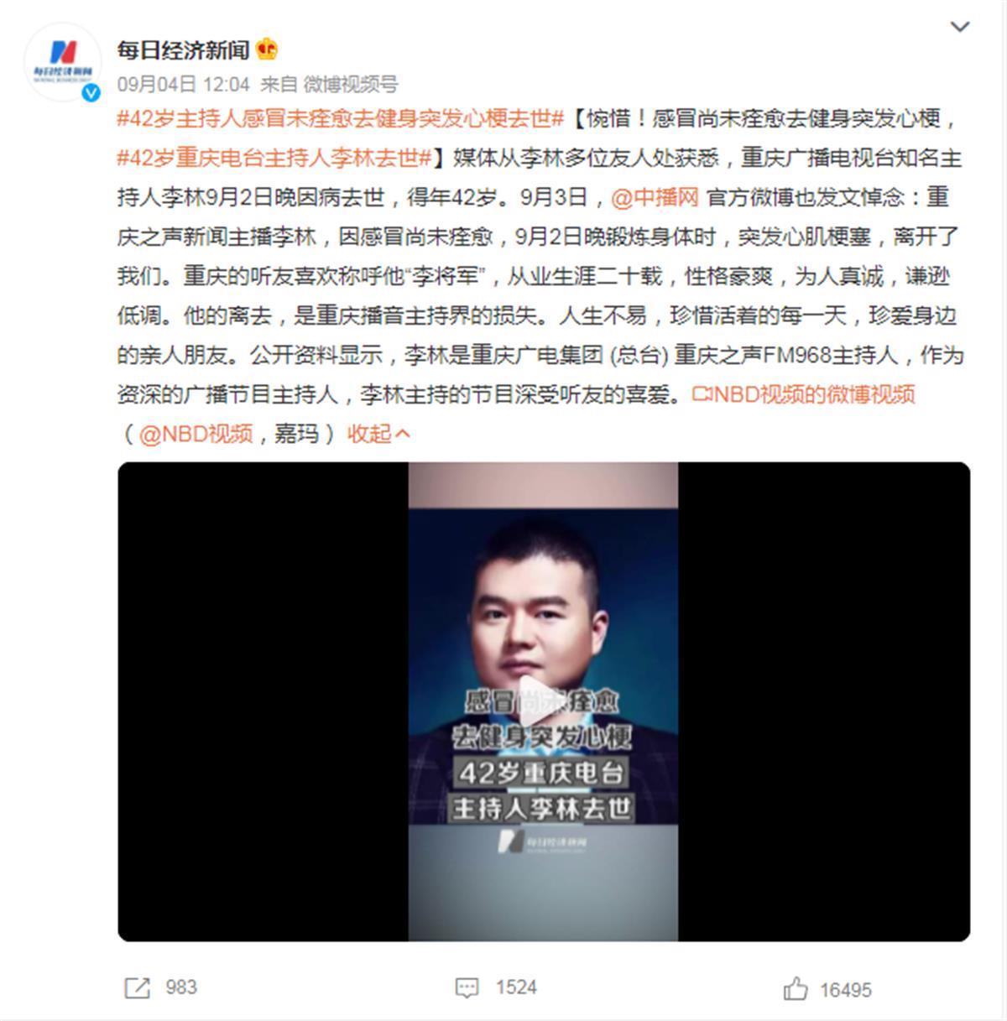
Task: Collapse the post text with 收起
Action: pos(379,434)
